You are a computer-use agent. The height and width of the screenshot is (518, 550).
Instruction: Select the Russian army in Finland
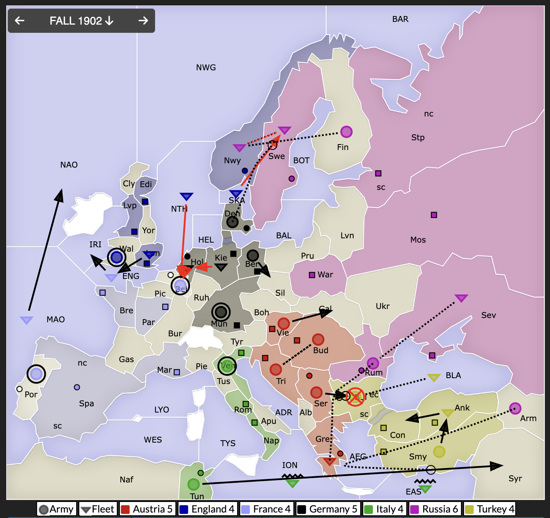pos(346,132)
